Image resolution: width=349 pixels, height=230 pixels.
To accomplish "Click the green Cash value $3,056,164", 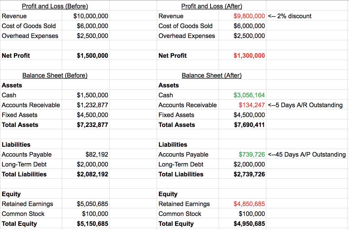I will (x=249, y=95).
